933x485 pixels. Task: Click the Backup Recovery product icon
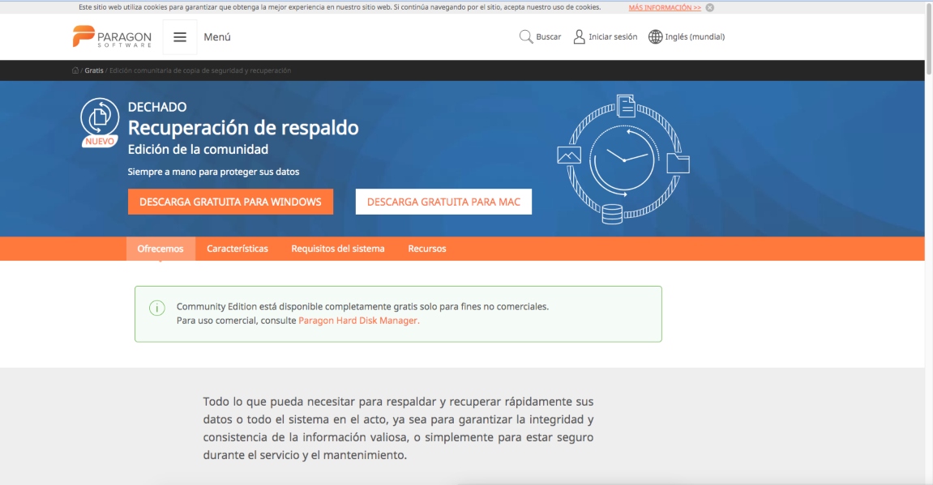pos(100,117)
